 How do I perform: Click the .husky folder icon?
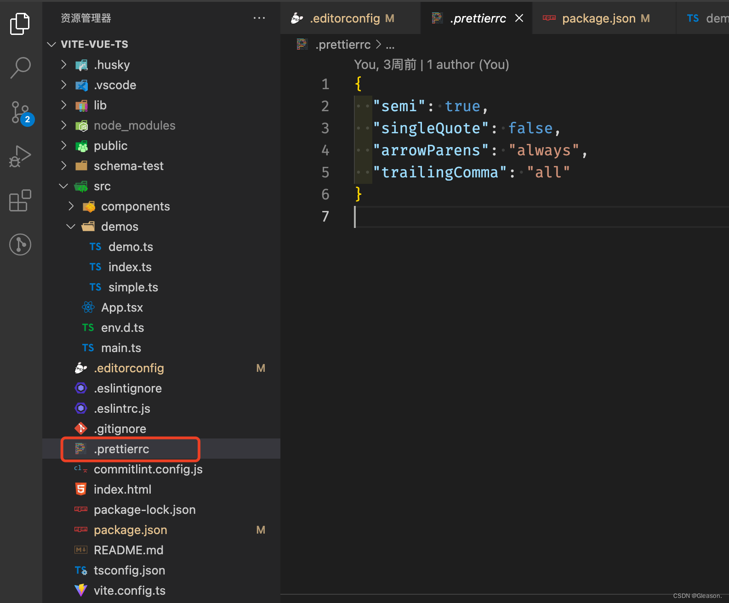[81, 65]
